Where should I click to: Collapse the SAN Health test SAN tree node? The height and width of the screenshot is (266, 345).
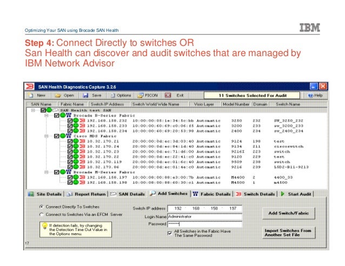[33, 110]
